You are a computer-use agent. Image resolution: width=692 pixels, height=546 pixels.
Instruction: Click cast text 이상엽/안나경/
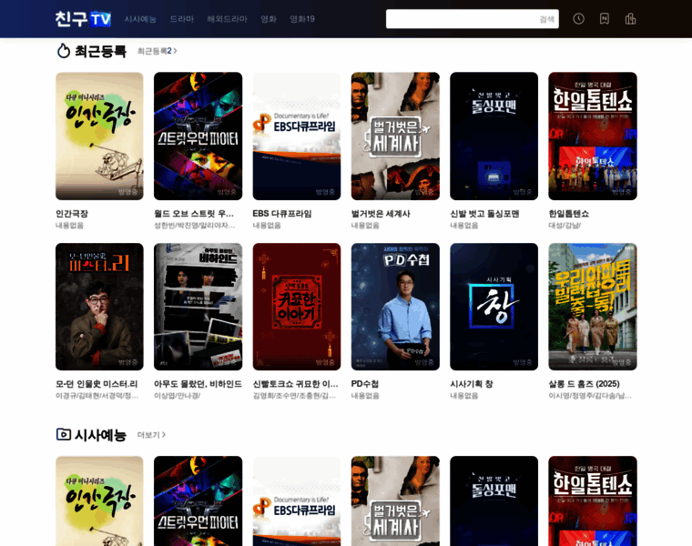pos(177,396)
